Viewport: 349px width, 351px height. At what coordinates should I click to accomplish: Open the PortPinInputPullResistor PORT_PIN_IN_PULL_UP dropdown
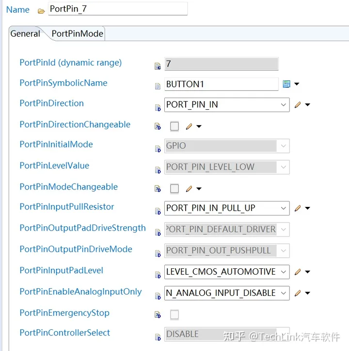[227, 208]
